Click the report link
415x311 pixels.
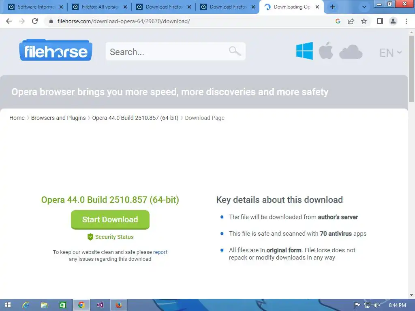tap(160, 252)
